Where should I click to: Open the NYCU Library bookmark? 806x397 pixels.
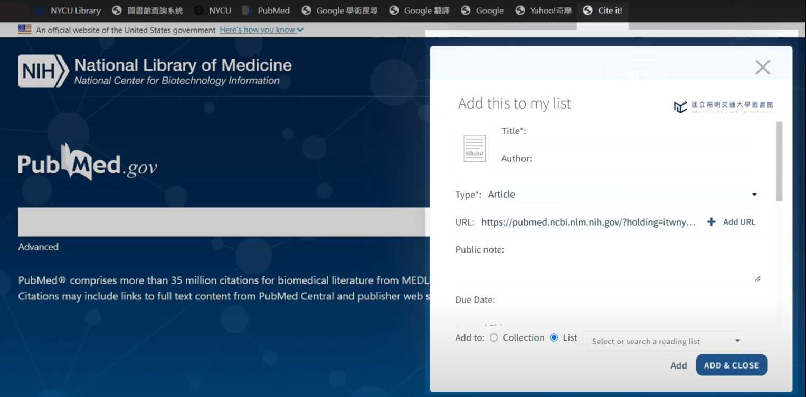tap(67, 11)
